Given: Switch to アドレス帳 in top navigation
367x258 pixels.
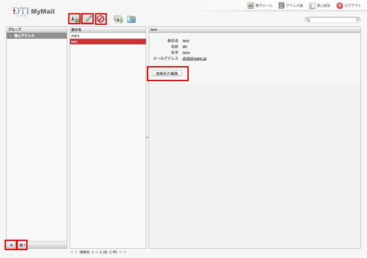Looking at the screenshot, I should click(291, 6).
